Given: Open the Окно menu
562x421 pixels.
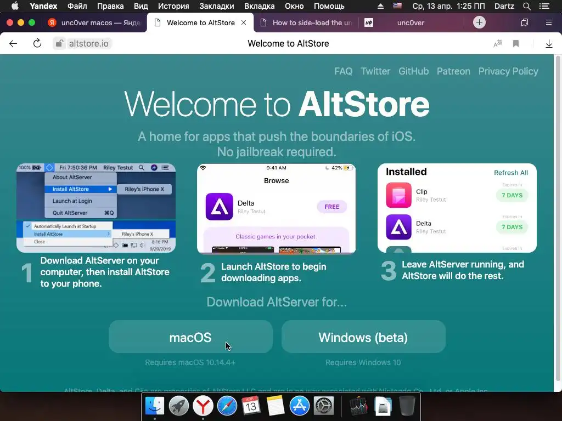Looking at the screenshot, I should point(294,6).
